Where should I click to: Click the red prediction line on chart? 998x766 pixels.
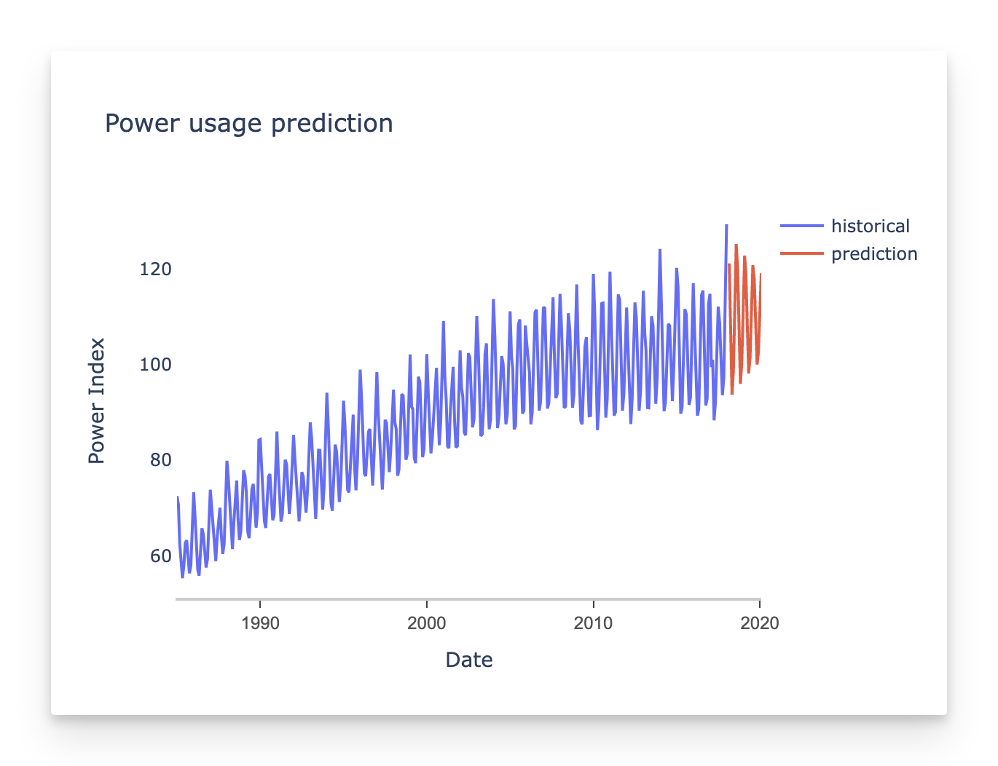736,246
